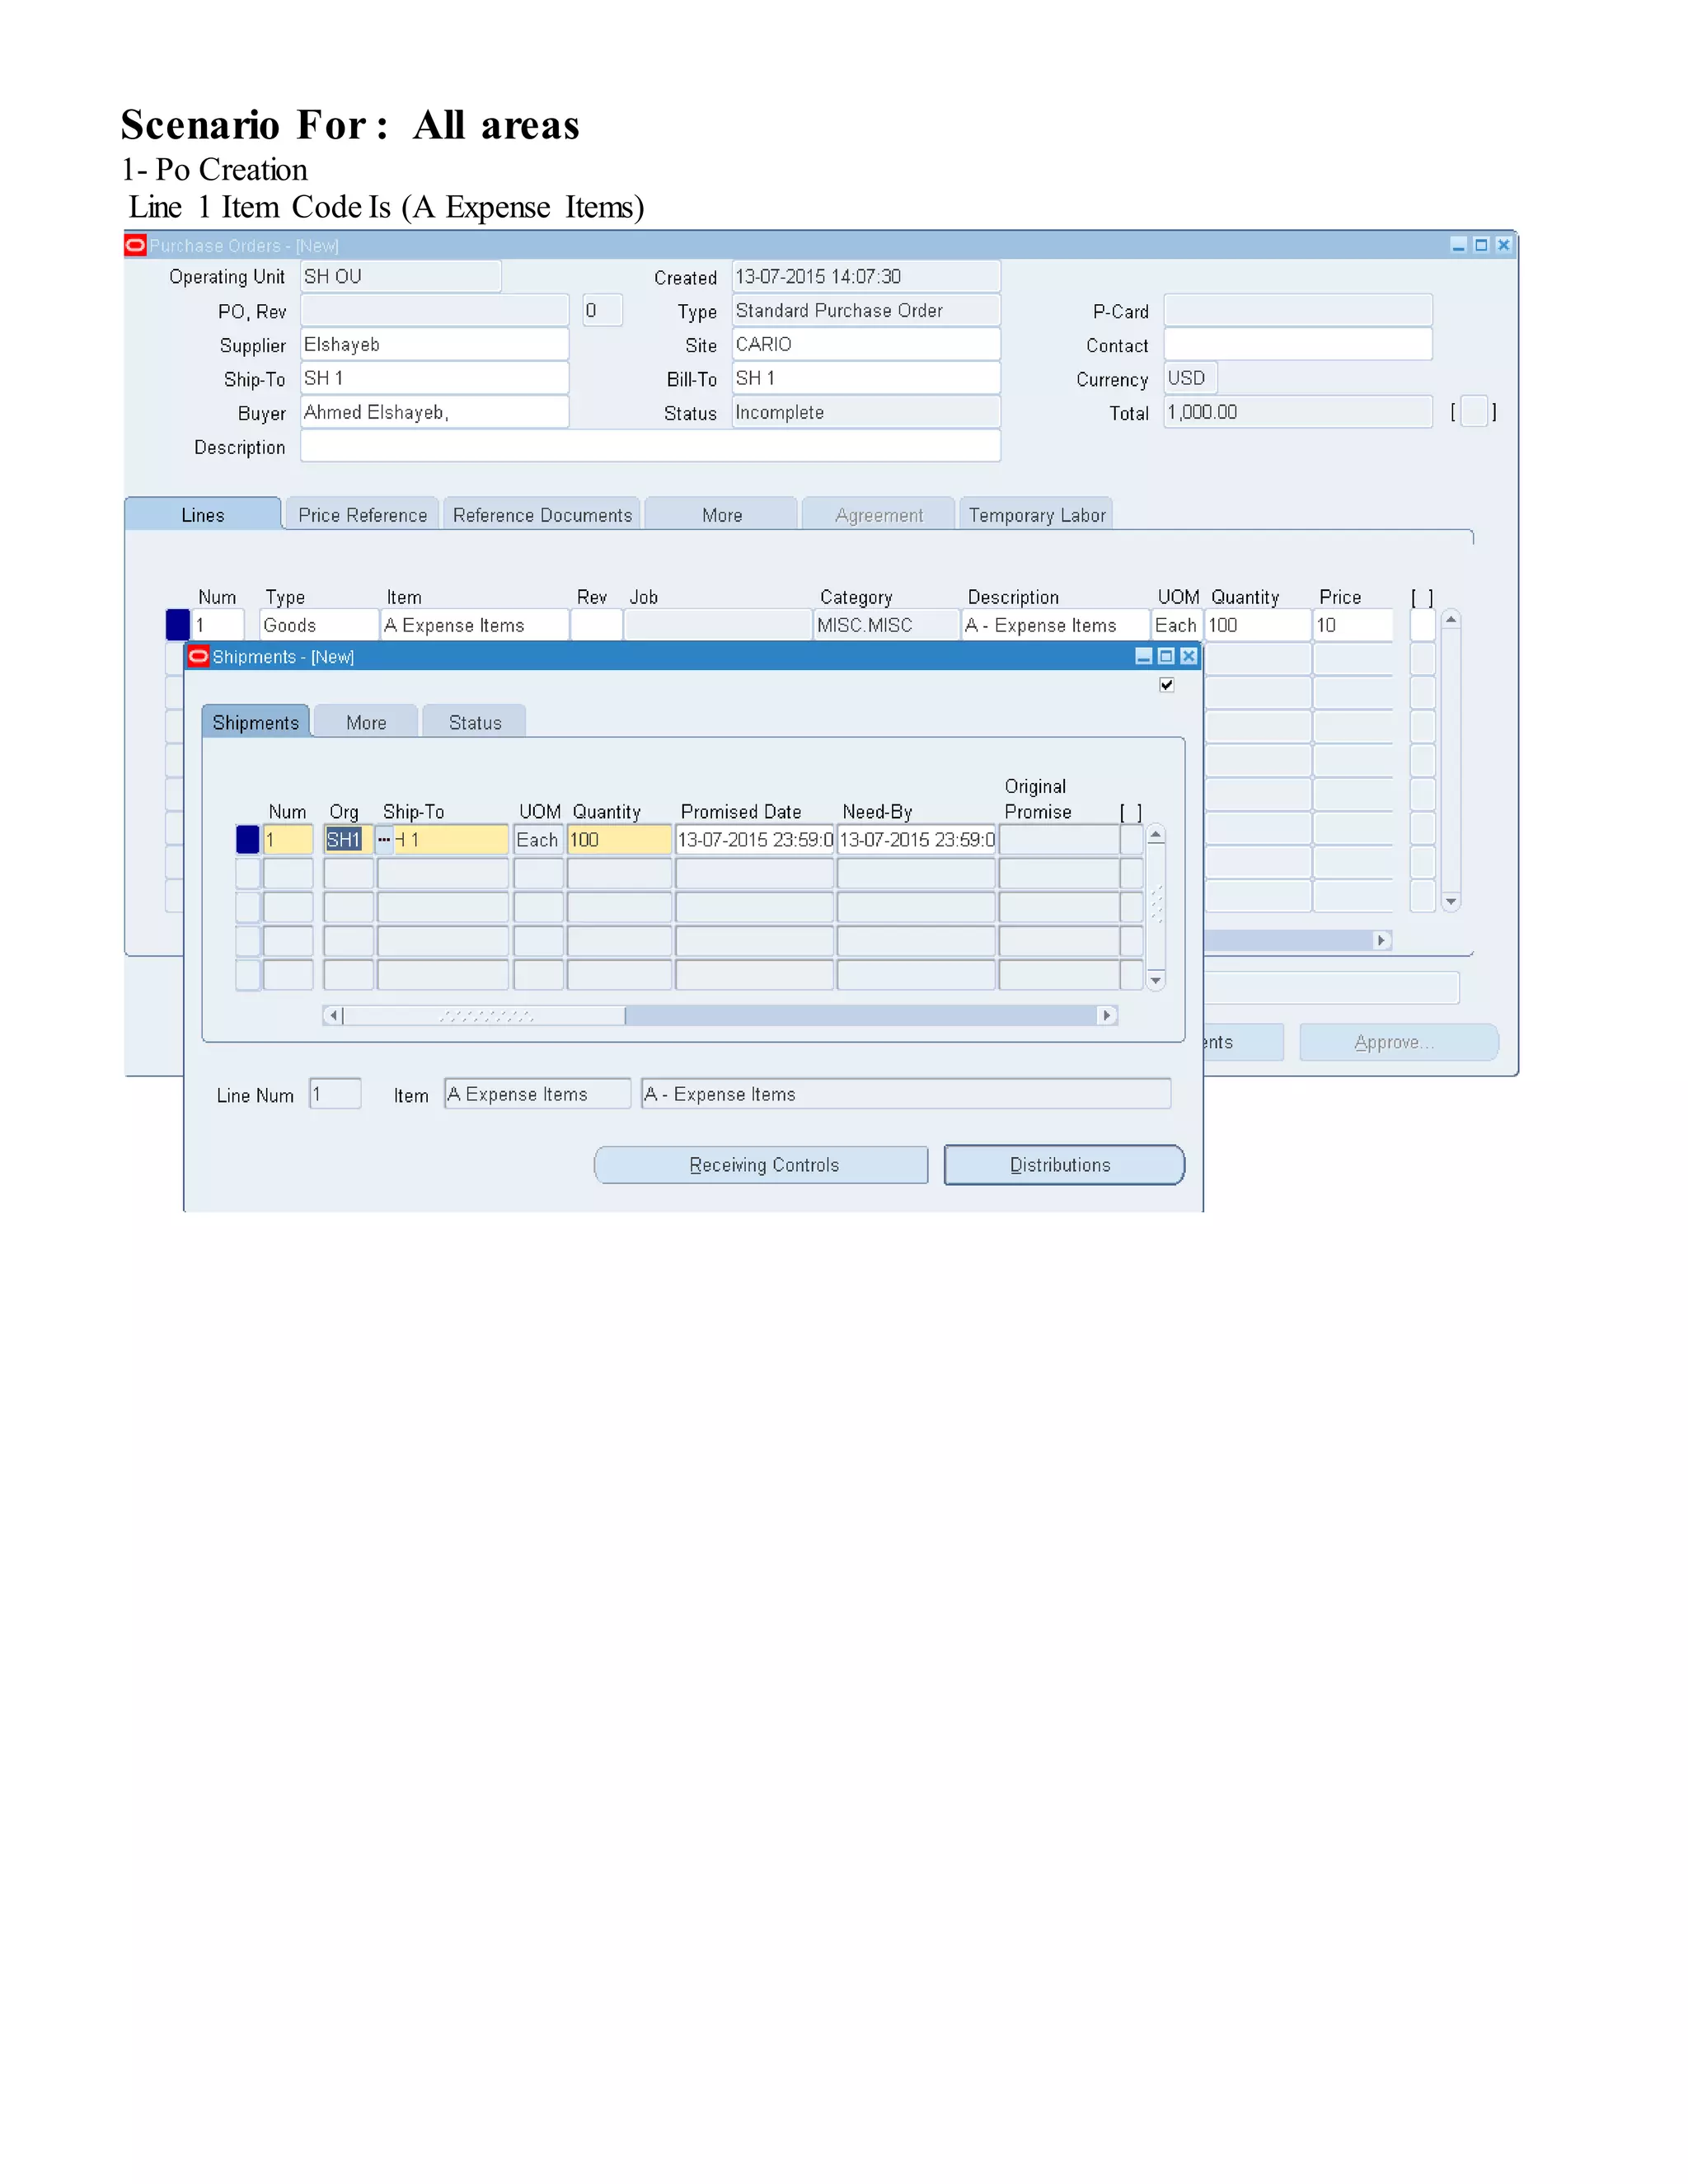Toggle checkbox in Shipments window top right
The image size is (1688, 2184).
coord(1166,685)
